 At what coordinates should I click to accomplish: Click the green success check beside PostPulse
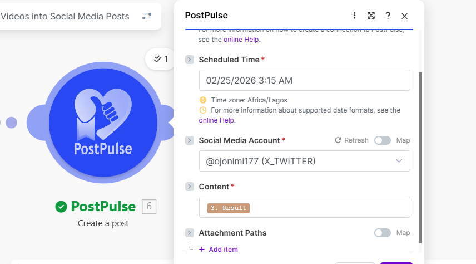(x=61, y=207)
